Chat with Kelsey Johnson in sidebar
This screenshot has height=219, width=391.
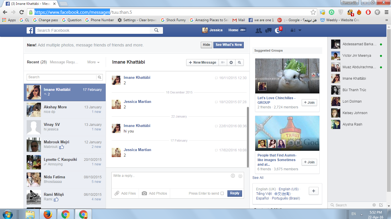tap(356, 113)
